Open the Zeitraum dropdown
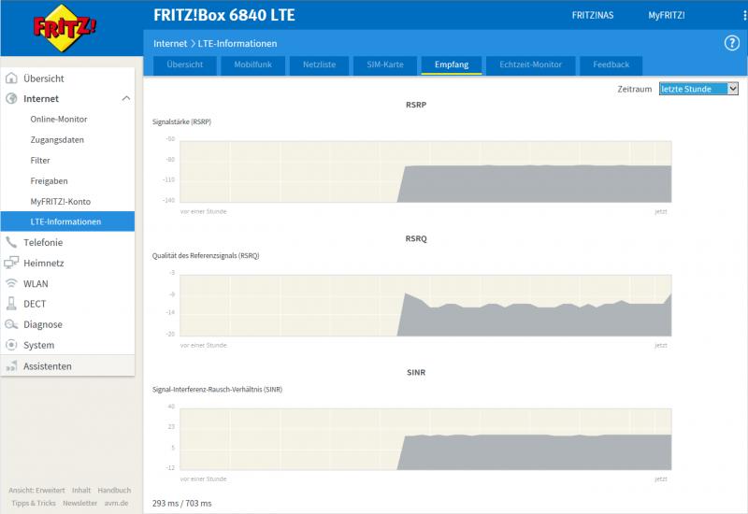 698,89
